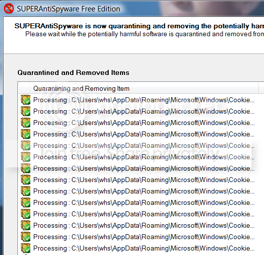The width and height of the screenshot is (264, 255).
Task: Click the shield icon on the third row
Action: coord(26,123)
